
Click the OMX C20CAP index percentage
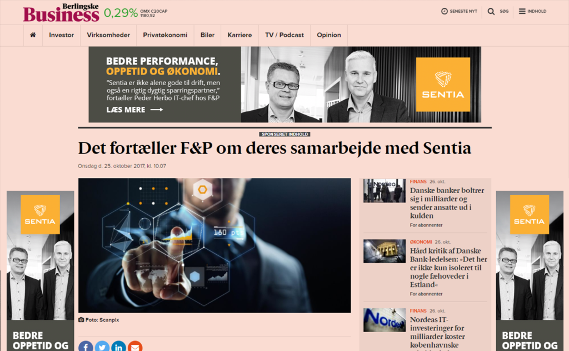[x=121, y=13]
